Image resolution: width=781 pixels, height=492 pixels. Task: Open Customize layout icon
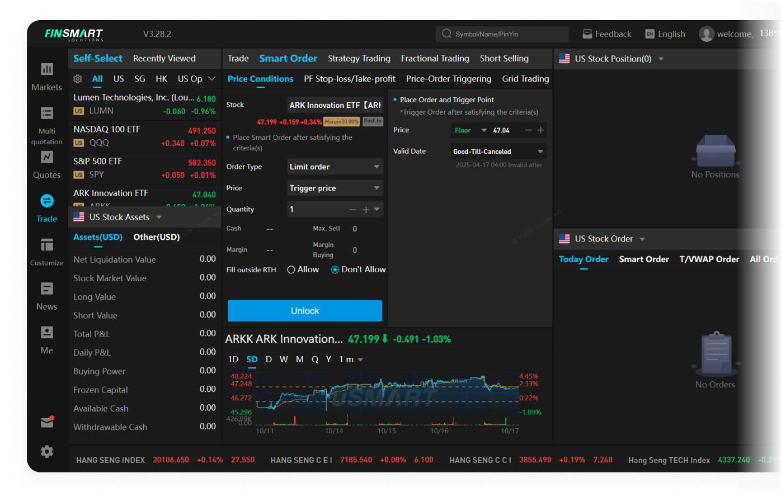(x=47, y=245)
